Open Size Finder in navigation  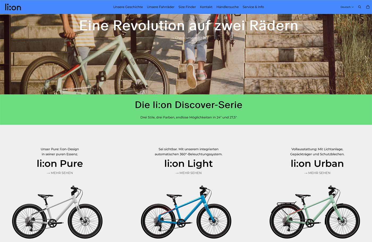(x=187, y=7)
